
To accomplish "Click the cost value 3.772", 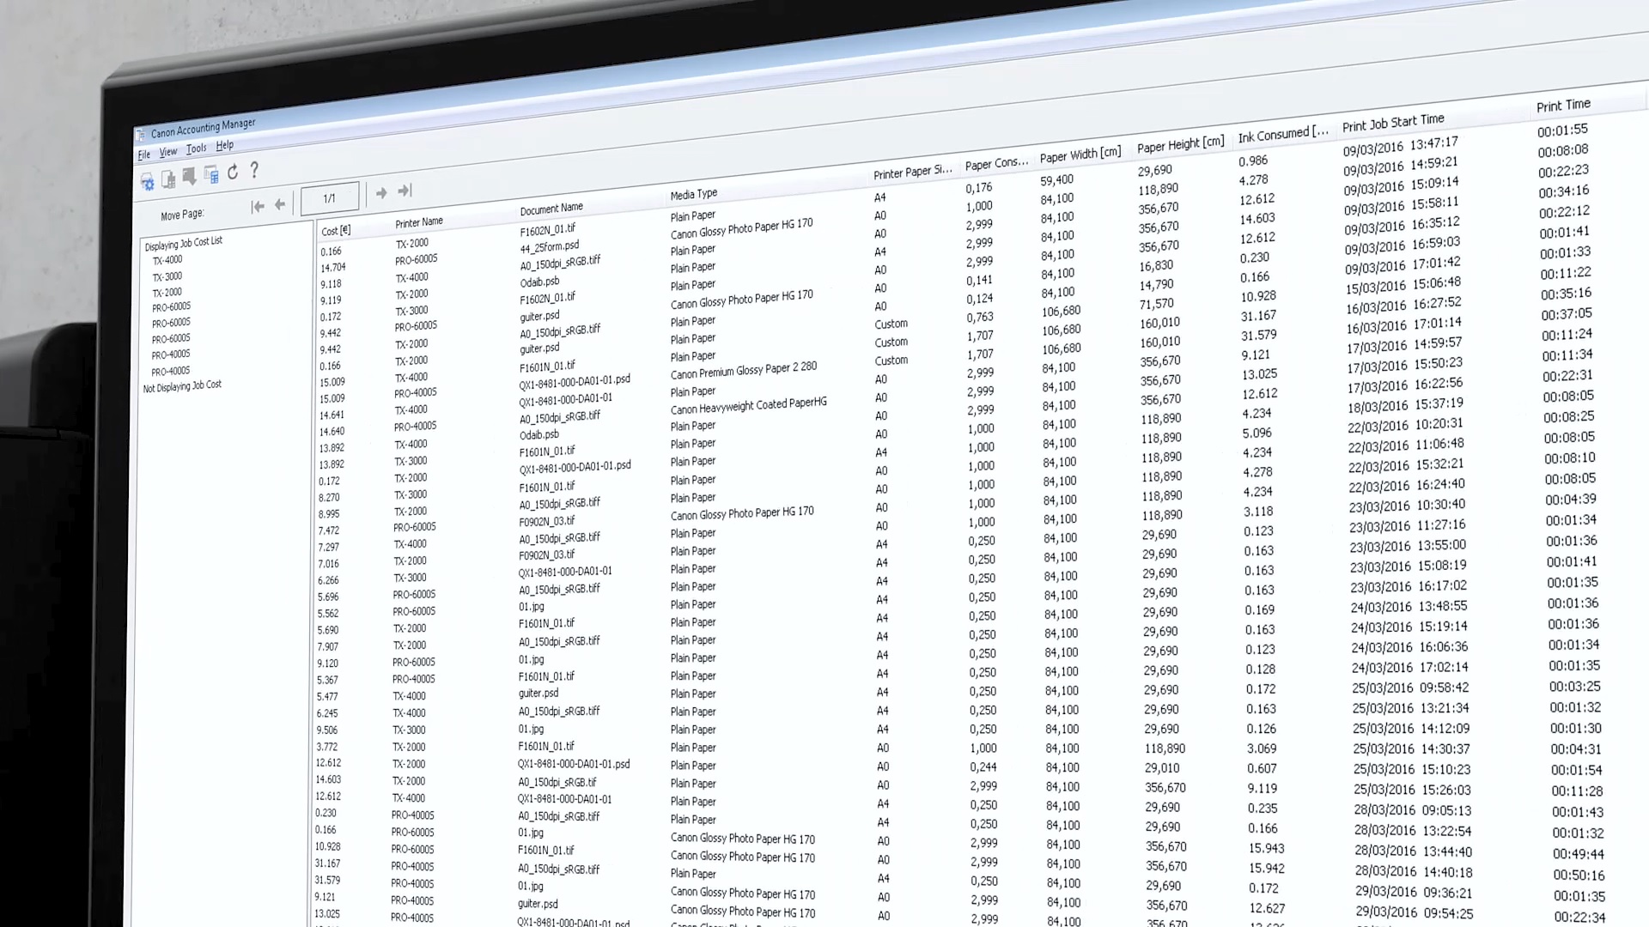I will (x=327, y=748).
